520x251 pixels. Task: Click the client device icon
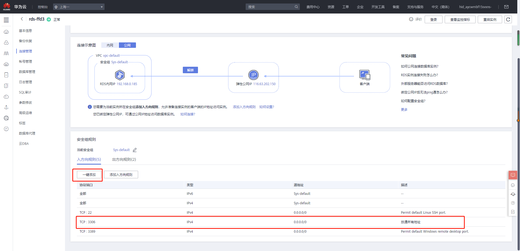[365, 75]
